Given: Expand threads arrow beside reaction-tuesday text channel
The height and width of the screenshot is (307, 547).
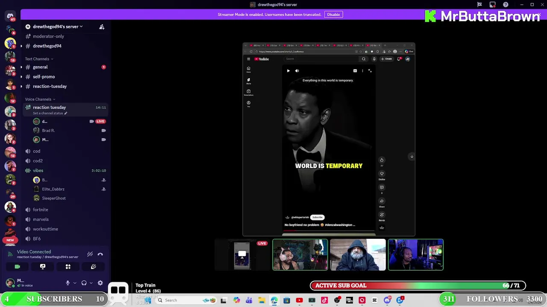Looking at the screenshot, I should 21,87.
